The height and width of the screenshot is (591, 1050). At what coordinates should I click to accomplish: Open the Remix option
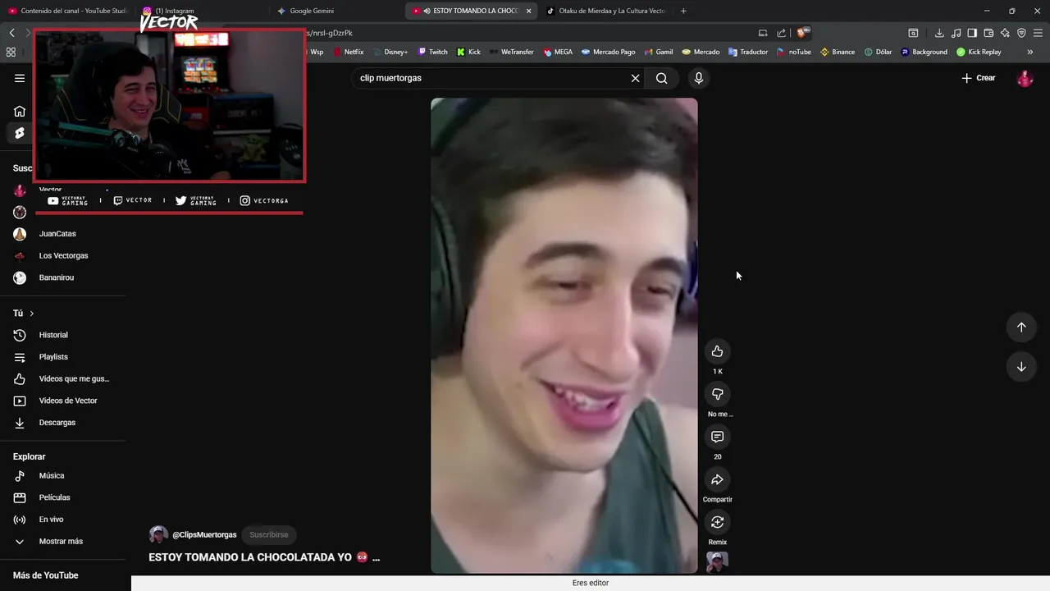coord(717,522)
